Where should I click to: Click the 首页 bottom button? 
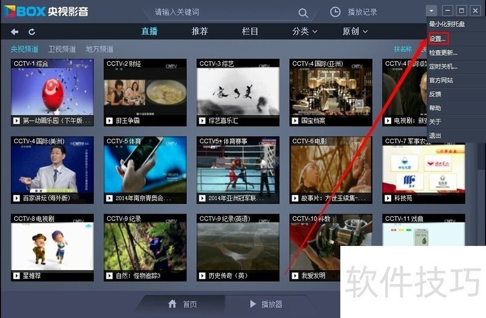(x=182, y=304)
